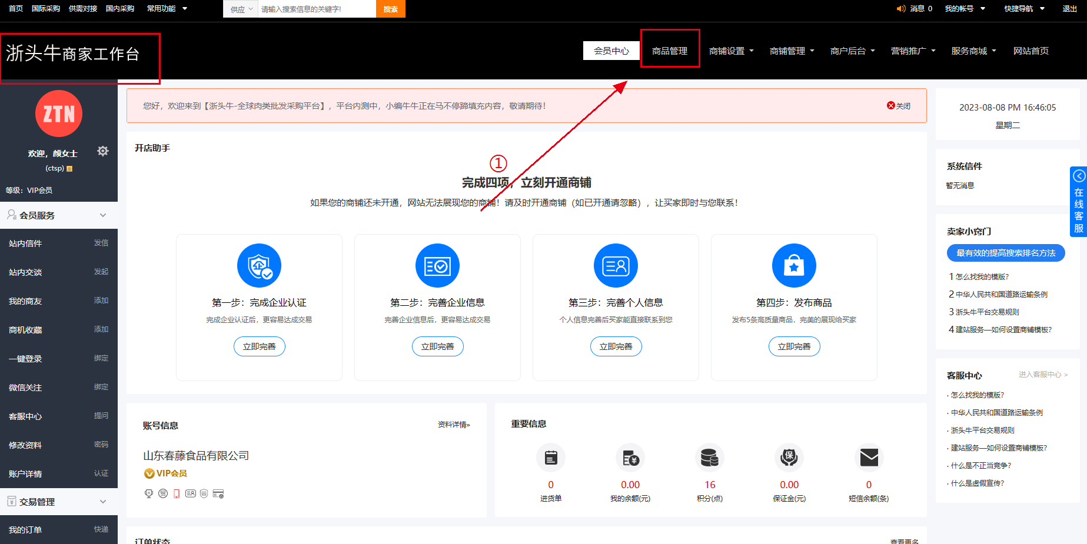The width and height of the screenshot is (1087, 544).
Task: Select the 会员中心 tab
Action: pos(611,51)
